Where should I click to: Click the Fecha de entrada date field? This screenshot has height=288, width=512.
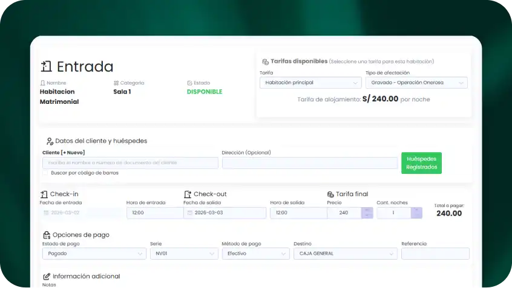click(x=81, y=213)
